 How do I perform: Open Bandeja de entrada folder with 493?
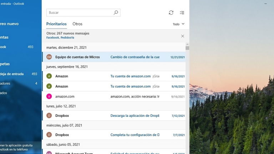19,74
